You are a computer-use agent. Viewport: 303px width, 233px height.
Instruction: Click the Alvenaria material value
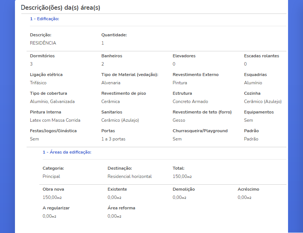click(111, 83)
